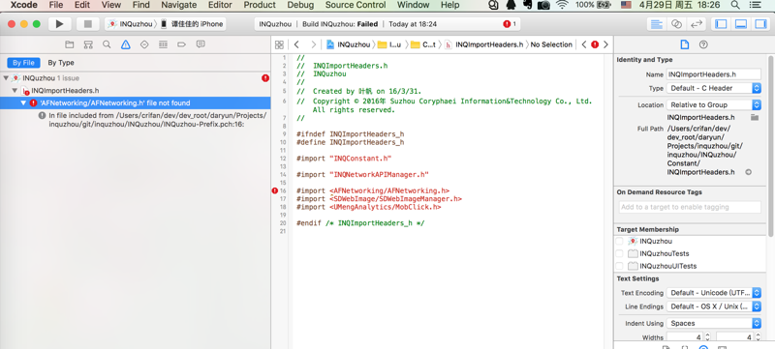
Task: Open the Report navigator speech bubble
Action: pyautogui.click(x=201, y=44)
